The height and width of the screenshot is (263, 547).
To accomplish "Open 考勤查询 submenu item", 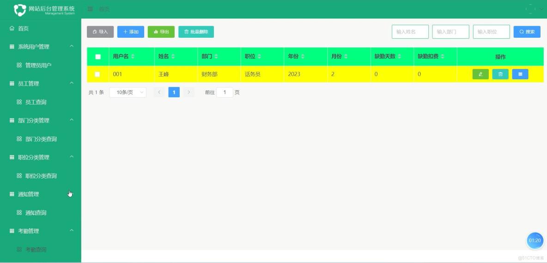I will [41, 250].
